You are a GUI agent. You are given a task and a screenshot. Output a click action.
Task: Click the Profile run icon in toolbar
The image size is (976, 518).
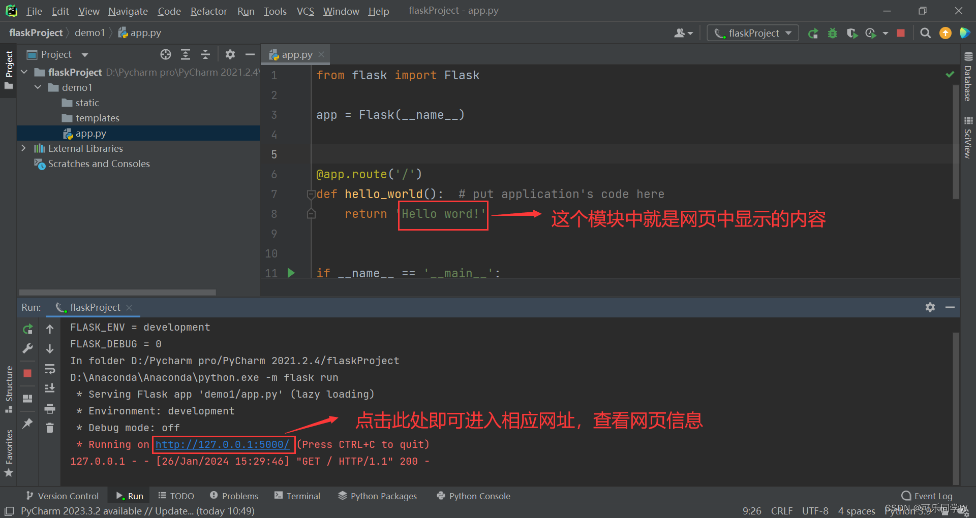click(871, 34)
